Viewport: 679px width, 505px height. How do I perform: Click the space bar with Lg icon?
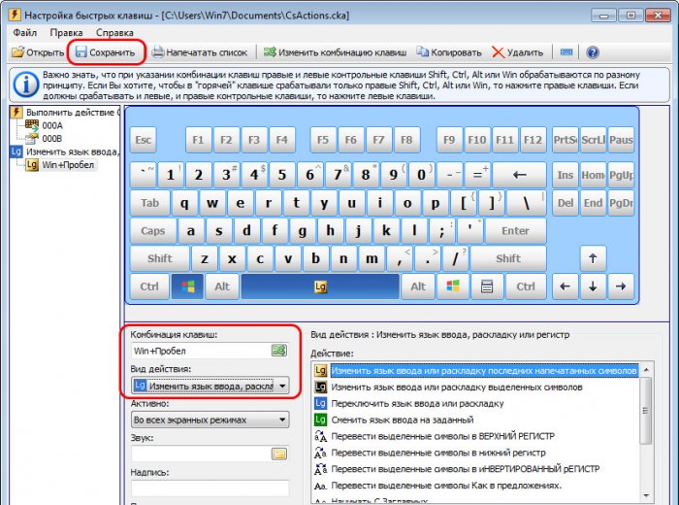coord(320,286)
